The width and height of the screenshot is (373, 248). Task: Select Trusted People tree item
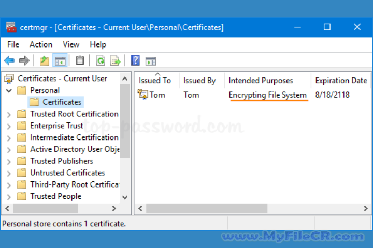(56, 196)
